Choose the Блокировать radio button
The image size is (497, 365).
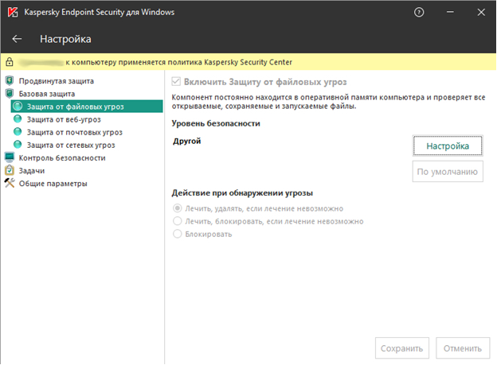tap(177, 234)
